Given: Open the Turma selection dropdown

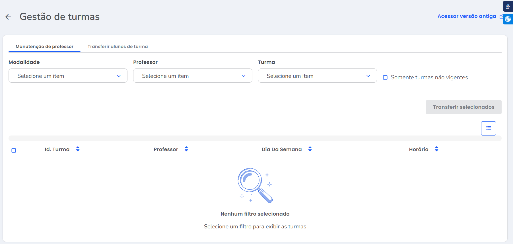Looking at the screenshot, I should click(x=317, y=76).
